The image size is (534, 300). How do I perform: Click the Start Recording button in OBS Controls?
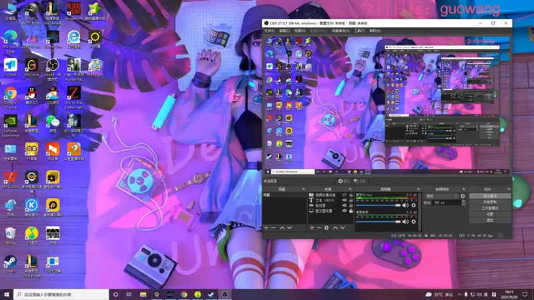point(490,202)
